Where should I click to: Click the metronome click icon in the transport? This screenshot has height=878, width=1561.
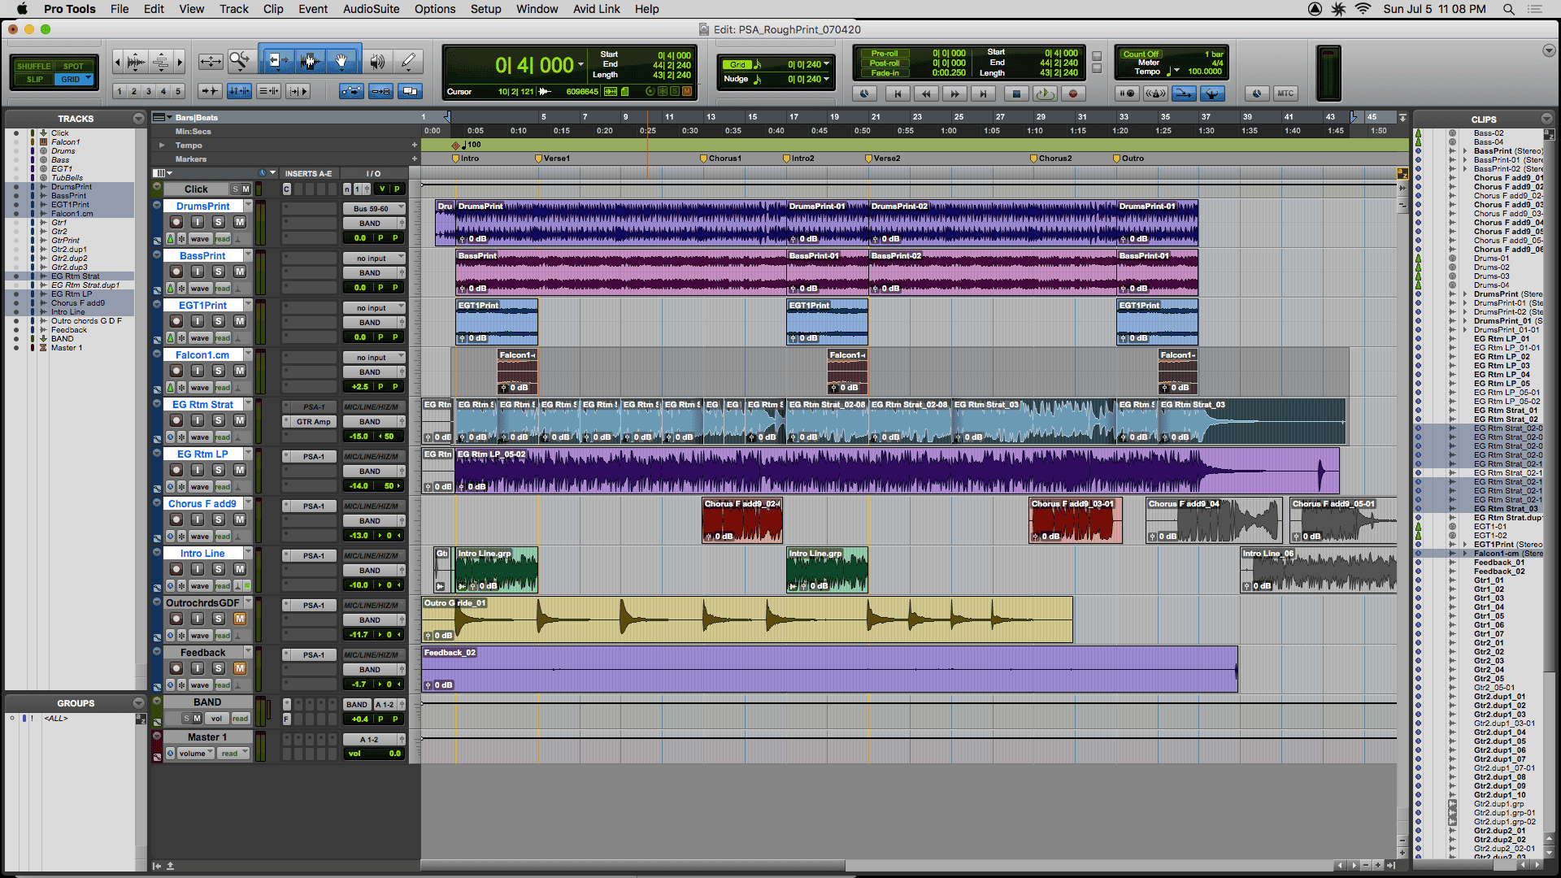[1154, 93]
